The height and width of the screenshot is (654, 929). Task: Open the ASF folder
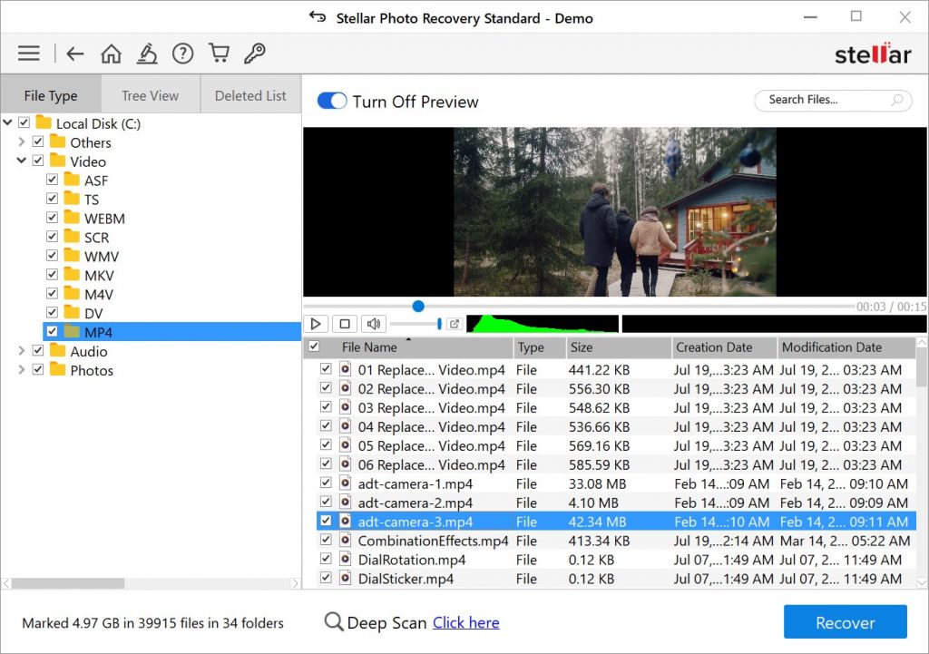coord(96,181)
